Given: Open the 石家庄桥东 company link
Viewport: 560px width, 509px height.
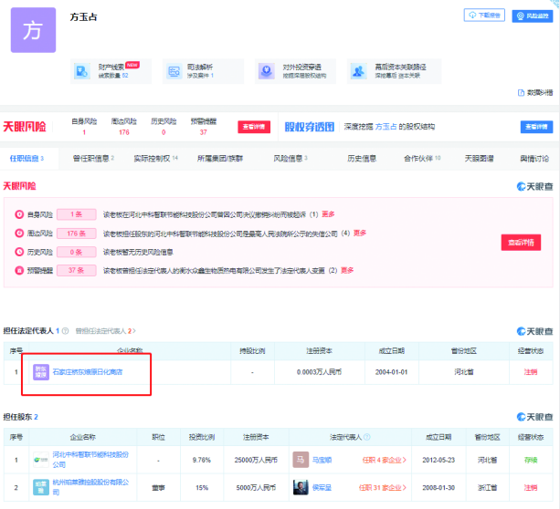Looking at the screenshot, I should [88, 372].
